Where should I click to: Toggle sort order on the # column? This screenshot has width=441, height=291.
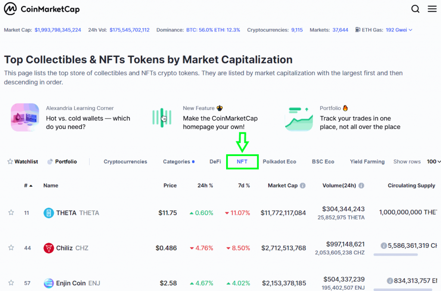click(x=27, y=185)
